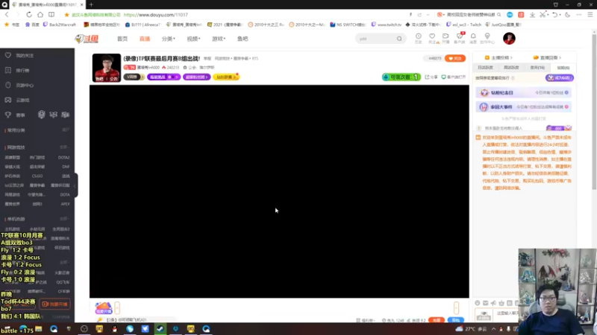Image resolution: width=597 pixels, height=335 pixels.
Task: Click the orange Follow heart button
Action: (x=455, y=59)
